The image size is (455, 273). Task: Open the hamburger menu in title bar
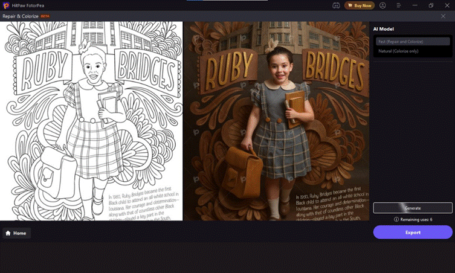pos(399,5)
